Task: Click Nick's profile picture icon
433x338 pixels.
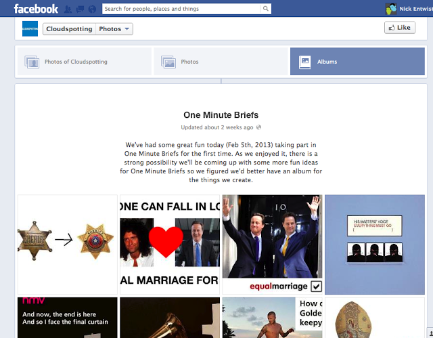Action: pyautogui.click(x=391, y=9)
